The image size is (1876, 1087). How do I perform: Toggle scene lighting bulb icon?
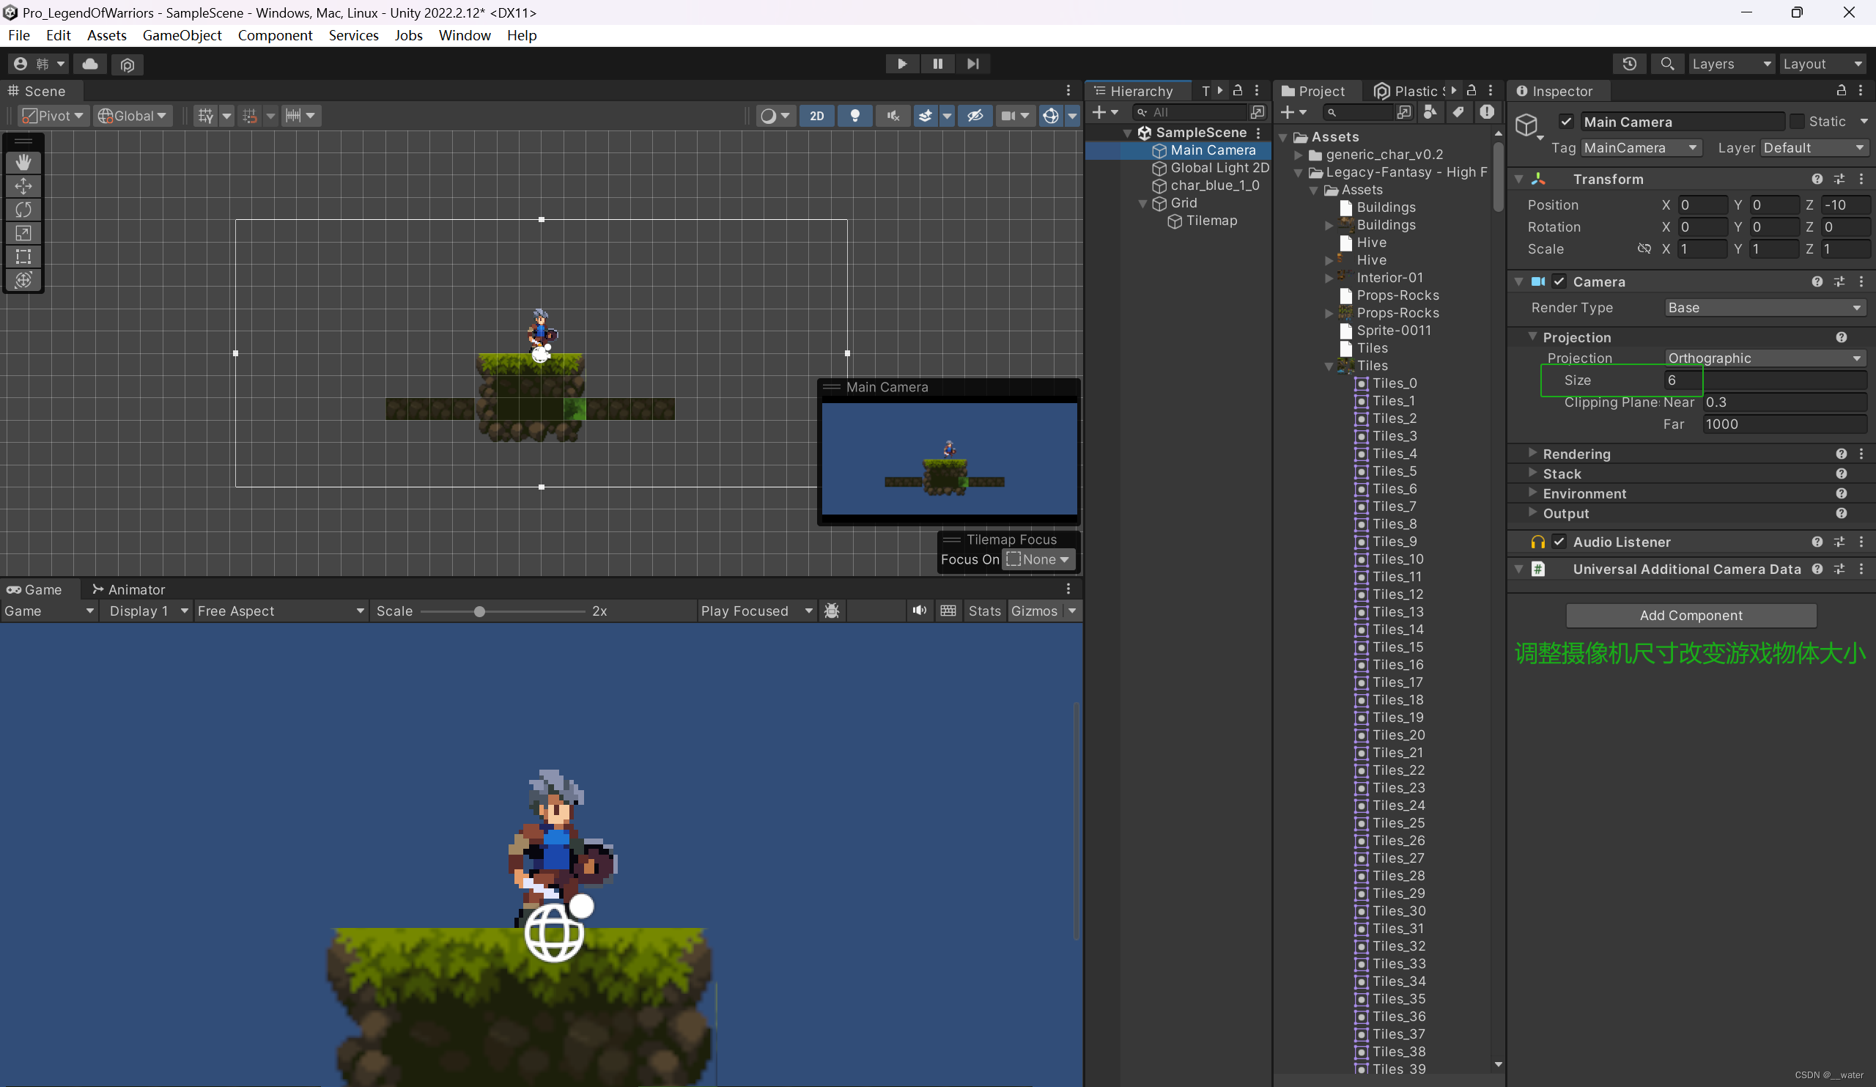click(x=854, y=115)
